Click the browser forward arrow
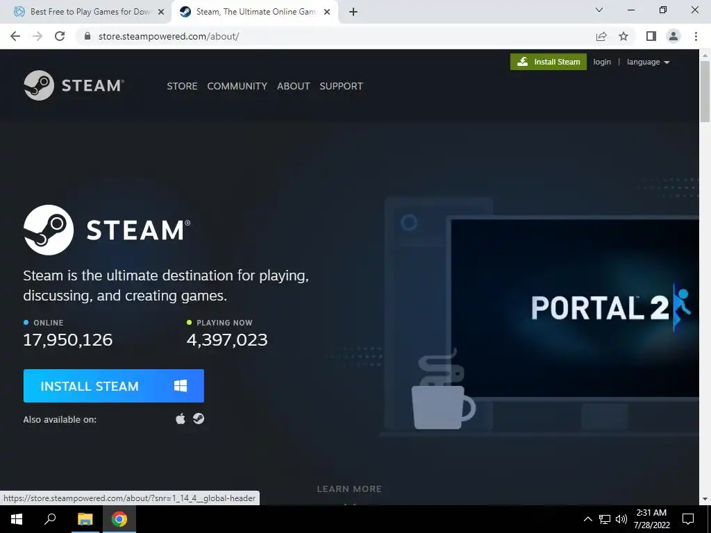The image size is (711, 533). coord(37,36)
